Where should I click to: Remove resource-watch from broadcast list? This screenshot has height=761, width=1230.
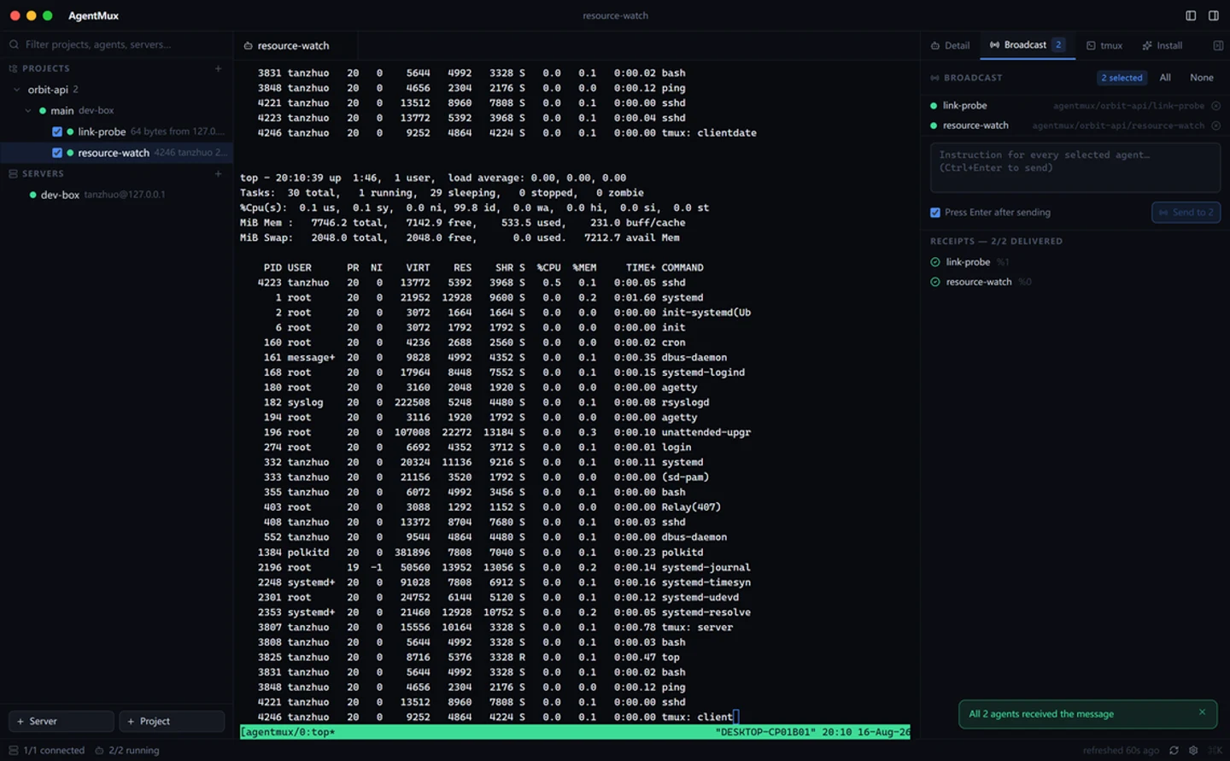tap(1215, 126)
